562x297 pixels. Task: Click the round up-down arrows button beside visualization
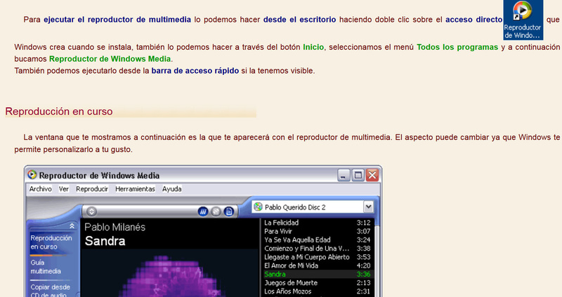(92, 212)
